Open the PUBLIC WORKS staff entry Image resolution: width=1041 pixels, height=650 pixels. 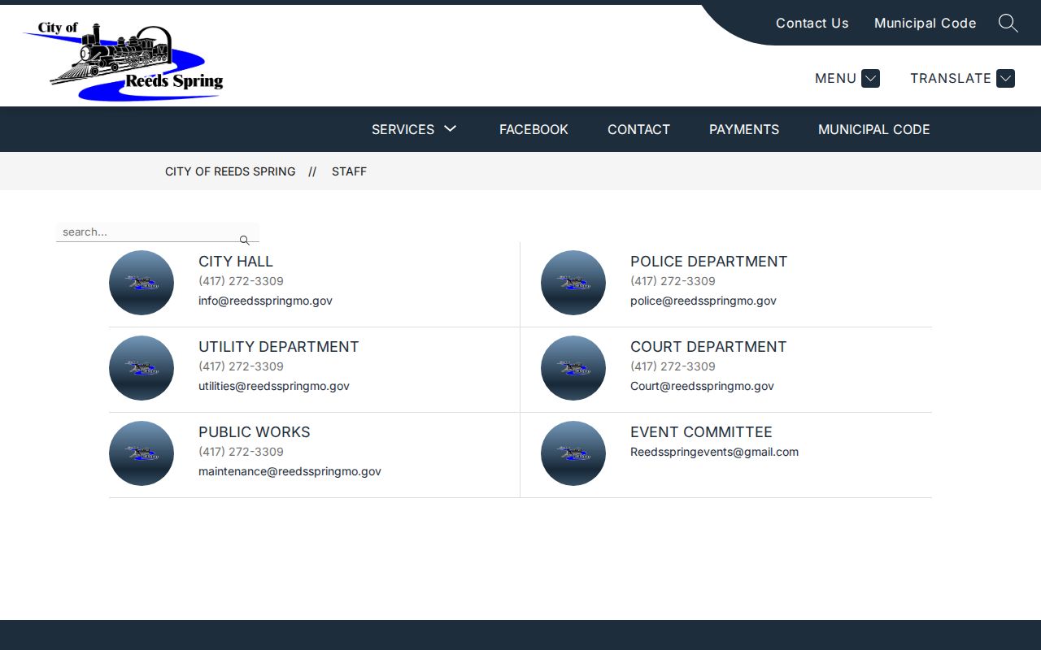[254, 431]
